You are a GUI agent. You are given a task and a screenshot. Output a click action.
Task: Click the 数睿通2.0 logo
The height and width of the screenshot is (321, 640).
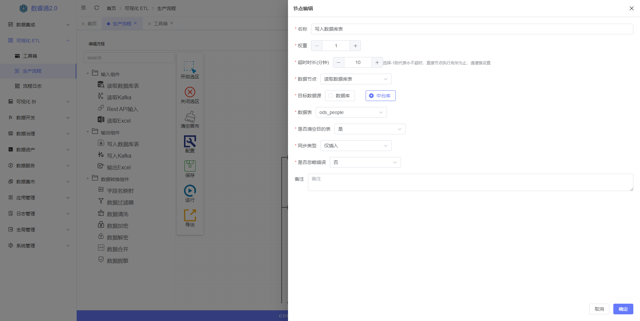38,8
